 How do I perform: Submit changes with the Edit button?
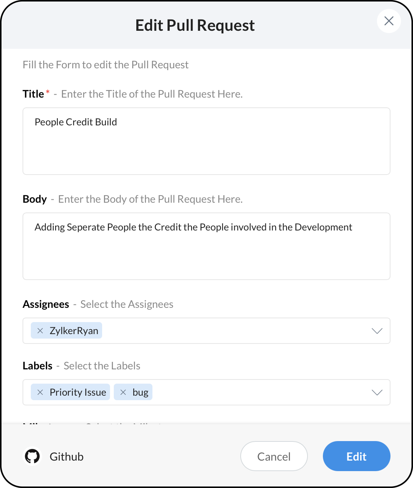coord(356,456)
